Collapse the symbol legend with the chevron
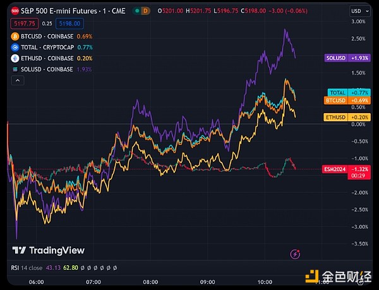 [17, 80]
